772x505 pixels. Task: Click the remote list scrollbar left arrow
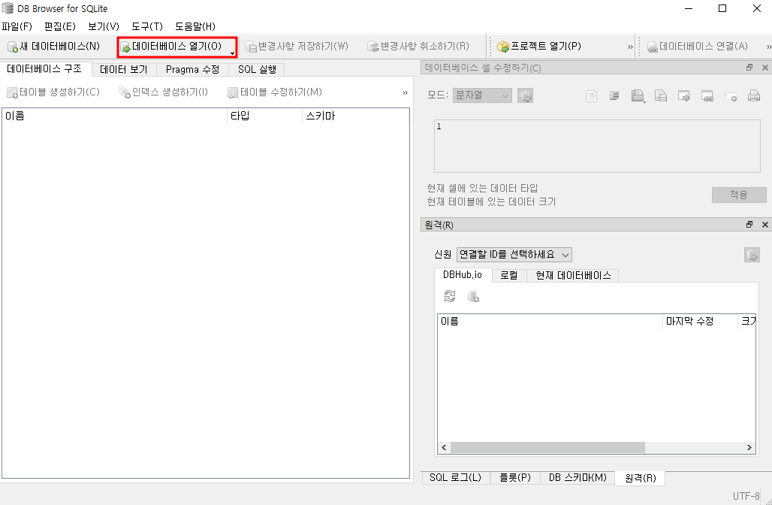(444, 448)
